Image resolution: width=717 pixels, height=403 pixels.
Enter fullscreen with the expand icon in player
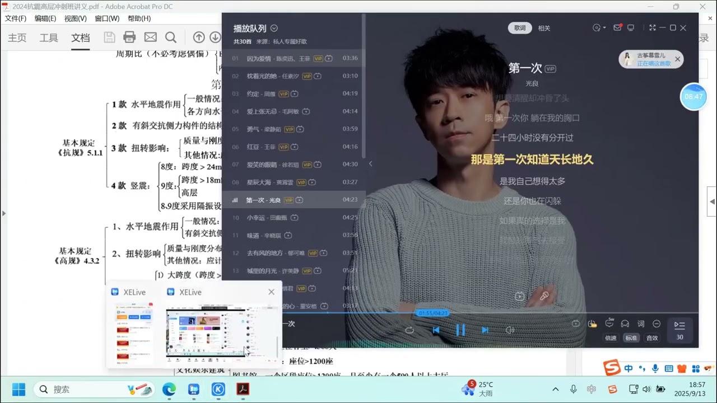coord(652,27)
